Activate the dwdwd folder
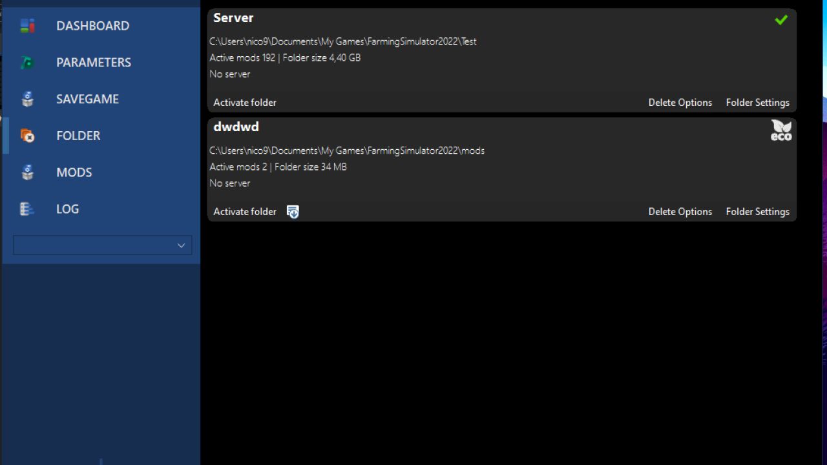Screen dimensions: 827x465 point(245,212)
